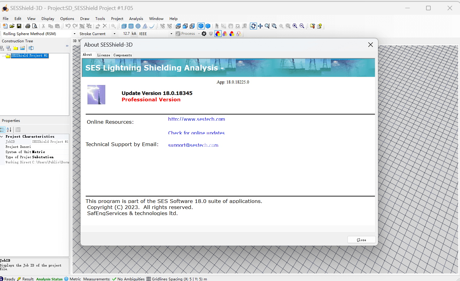
Task: Click the Pan move arrows icon
Action: tap(260, 26)
